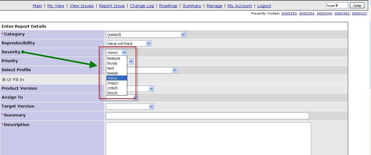Click the Issue # input field
The height and width of the screenshot is (155, 371).
337,6
